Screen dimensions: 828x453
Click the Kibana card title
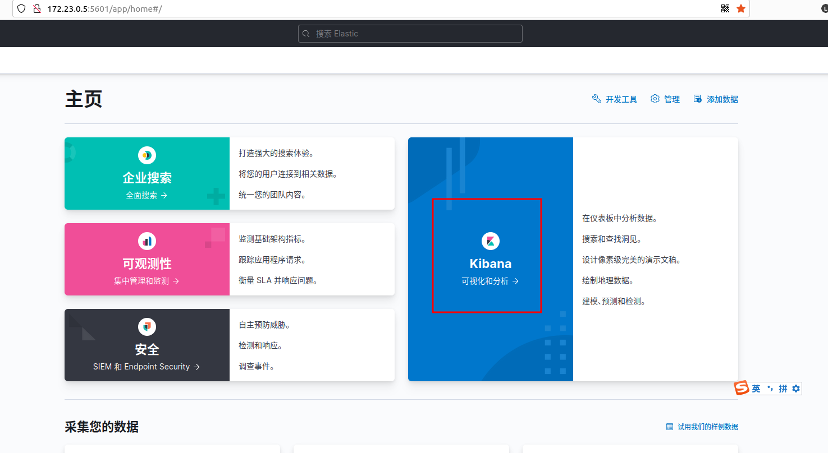(491, 264)
